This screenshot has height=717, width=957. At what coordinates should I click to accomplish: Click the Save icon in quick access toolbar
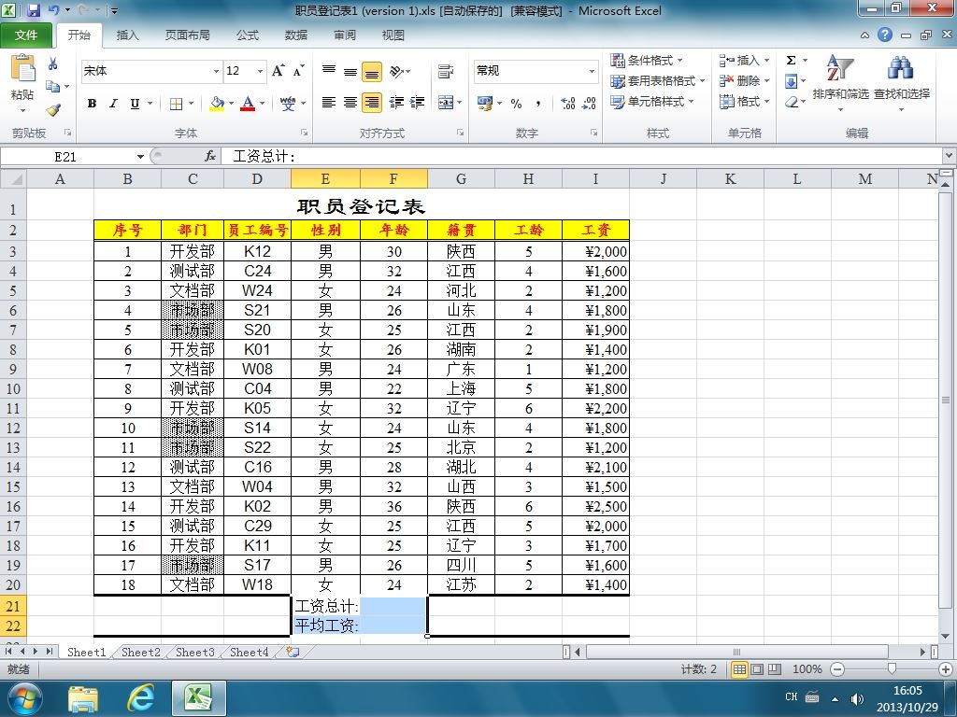pyautogui.click(x=34, y=10)
